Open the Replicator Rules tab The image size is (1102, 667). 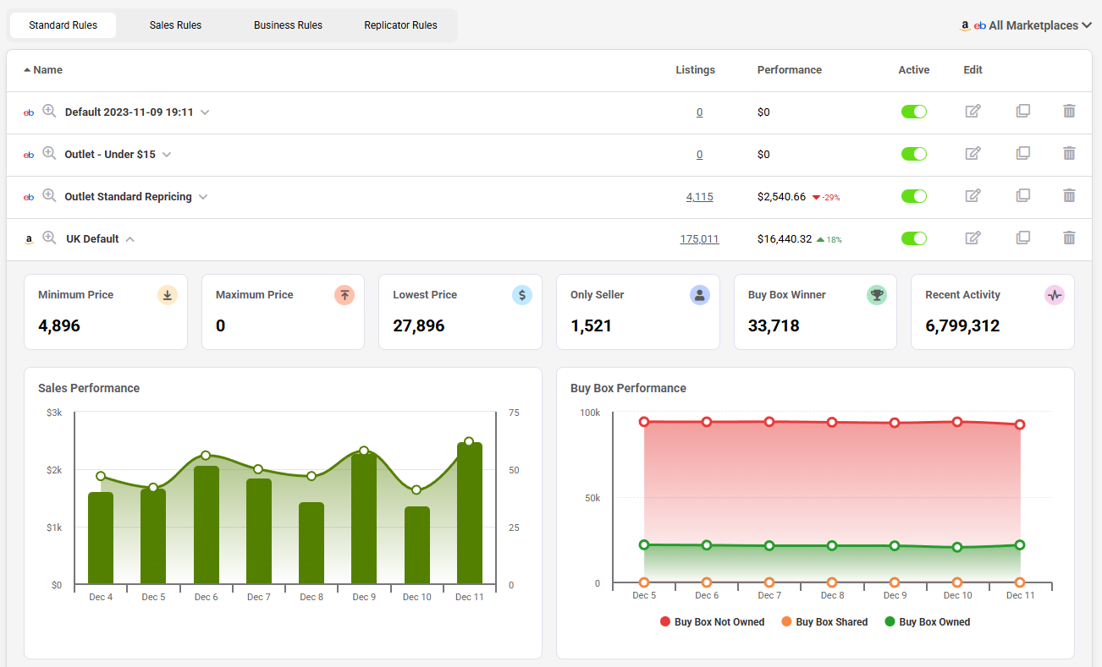click(x=400, y=25)
